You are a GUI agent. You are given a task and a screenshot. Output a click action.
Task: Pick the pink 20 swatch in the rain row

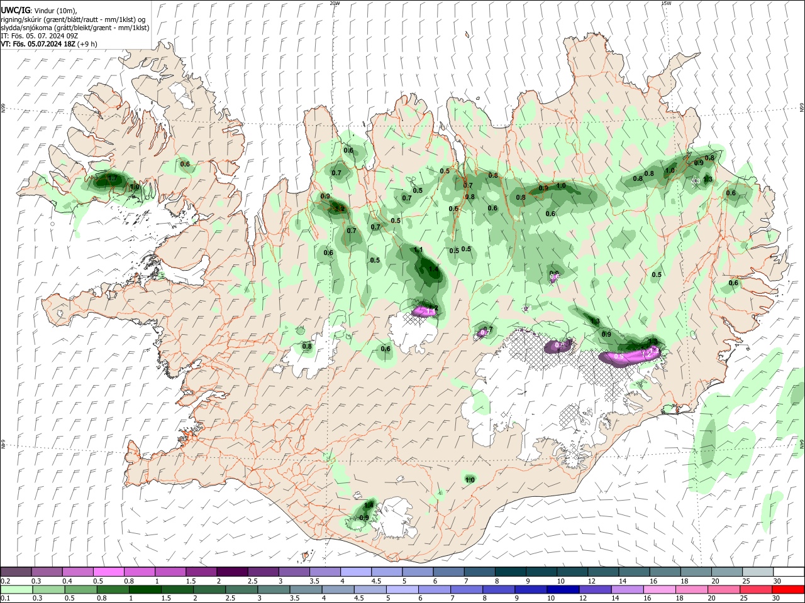point(724,589)
